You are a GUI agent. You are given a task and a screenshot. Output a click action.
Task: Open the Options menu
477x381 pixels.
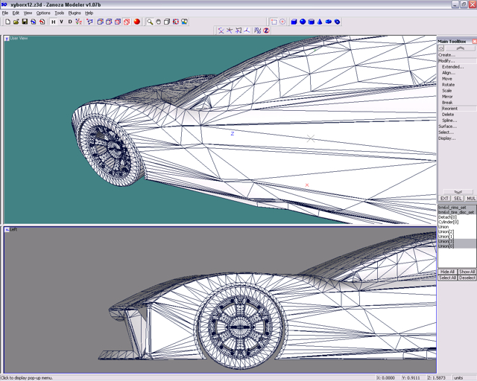click(x=43, y=13)
